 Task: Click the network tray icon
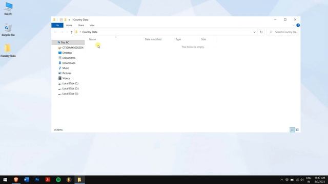pos(297,180)
